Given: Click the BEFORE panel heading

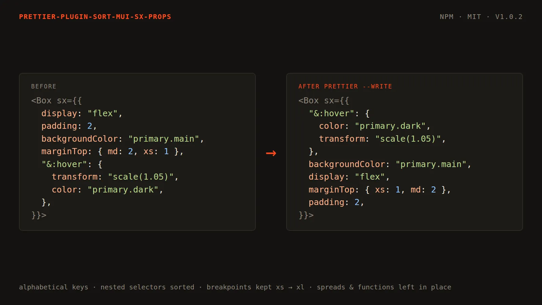Looking at the screenshot, I should point(44,86).
